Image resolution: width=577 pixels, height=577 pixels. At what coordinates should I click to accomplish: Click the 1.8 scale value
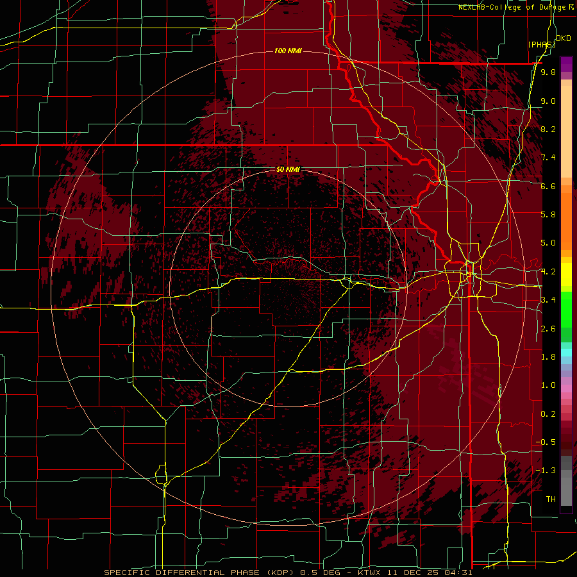[x=548, y=357]
